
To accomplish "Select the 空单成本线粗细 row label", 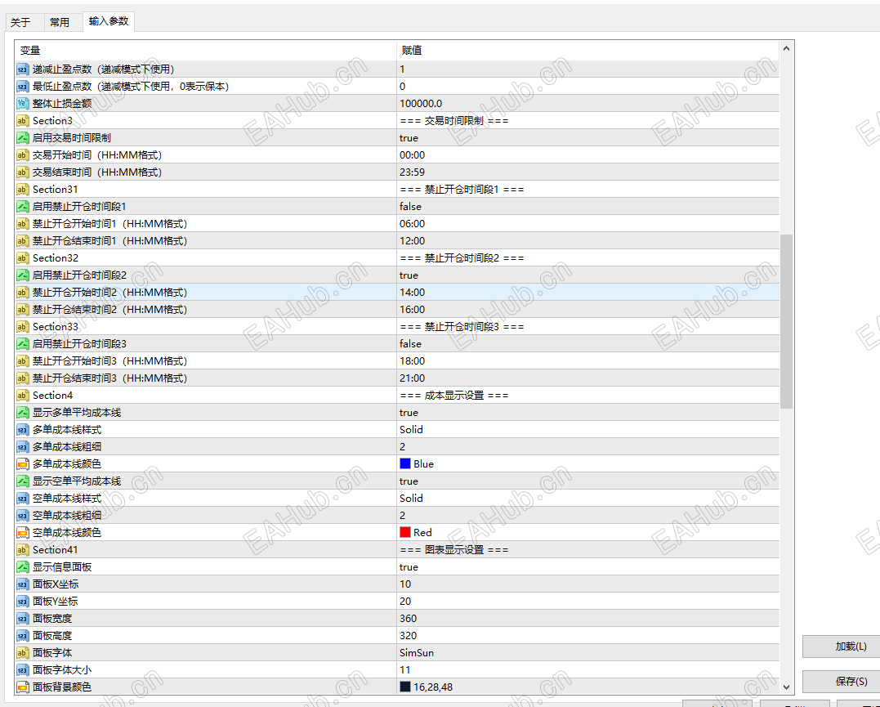I will tap(67, 516).
